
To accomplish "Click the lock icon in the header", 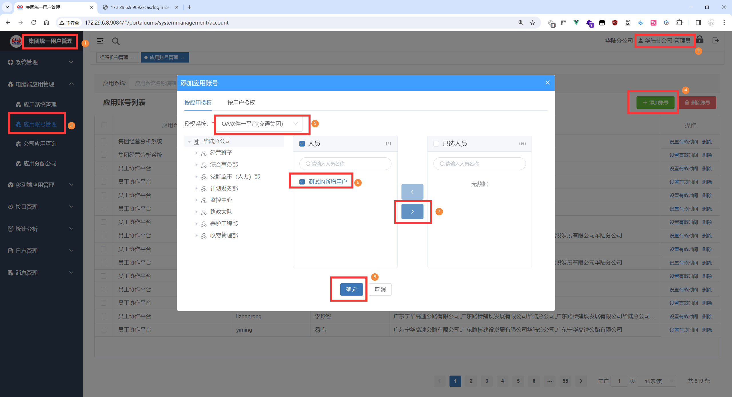I will [x=700, y=40].
